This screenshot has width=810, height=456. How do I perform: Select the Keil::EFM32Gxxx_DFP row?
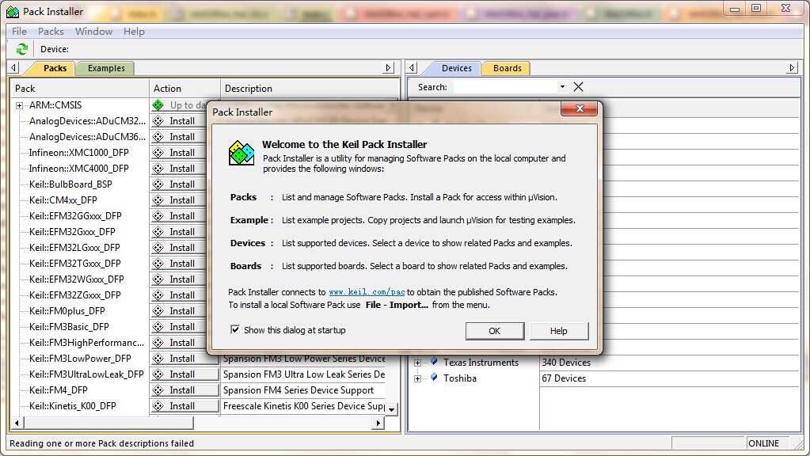pyautogui.click(x=72, y=232)
